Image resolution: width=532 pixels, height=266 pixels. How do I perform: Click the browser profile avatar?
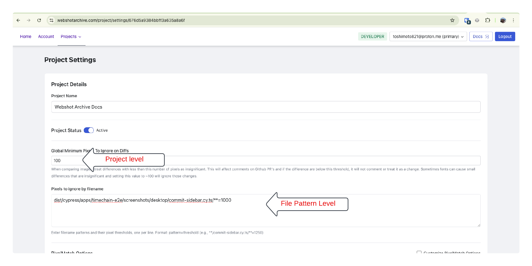(503, 20)
